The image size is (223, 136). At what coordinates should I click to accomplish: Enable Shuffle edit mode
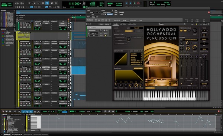[x=4, y=4]
